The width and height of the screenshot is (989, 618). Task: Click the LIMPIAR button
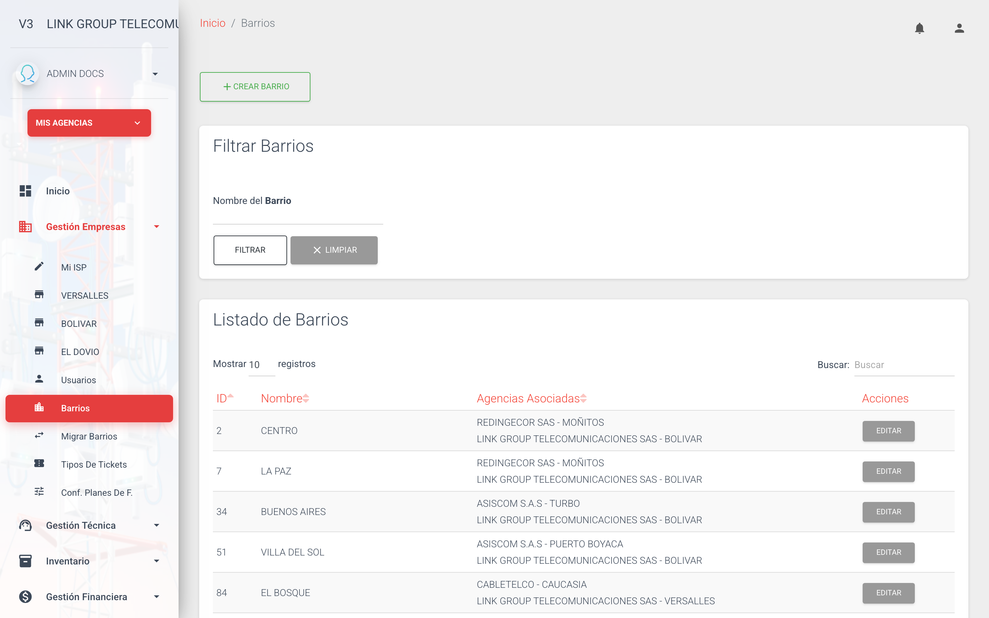click(x=334, y=250)
